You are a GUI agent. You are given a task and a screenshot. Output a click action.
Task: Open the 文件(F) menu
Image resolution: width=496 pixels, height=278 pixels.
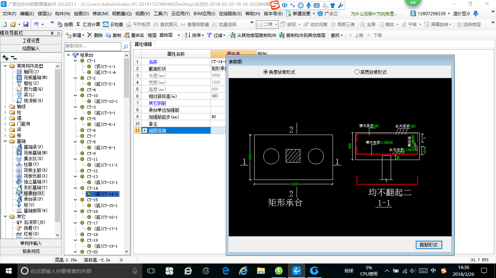pyautogui.click(x=9, y=14)
